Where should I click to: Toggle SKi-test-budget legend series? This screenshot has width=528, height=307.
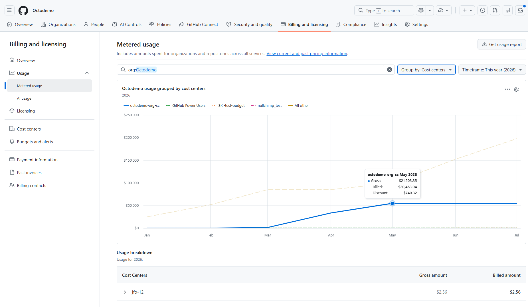click(228, 106)
